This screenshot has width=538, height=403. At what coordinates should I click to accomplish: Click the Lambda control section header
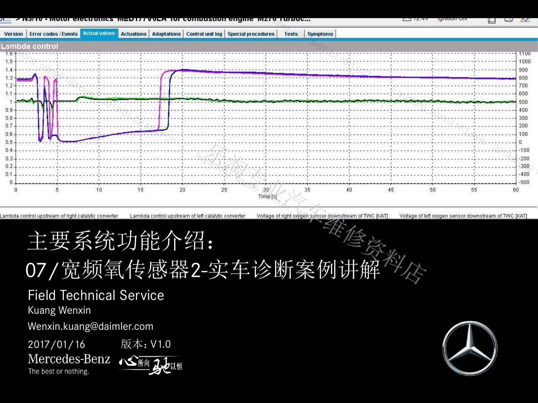pyautogui.click(x=269, y=46)
